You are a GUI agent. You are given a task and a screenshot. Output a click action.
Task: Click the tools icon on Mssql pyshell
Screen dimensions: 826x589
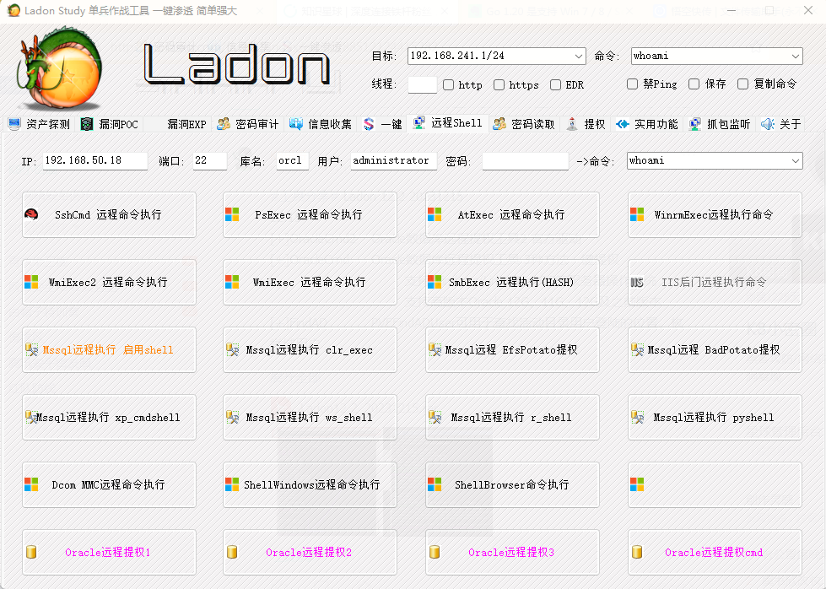637,417
